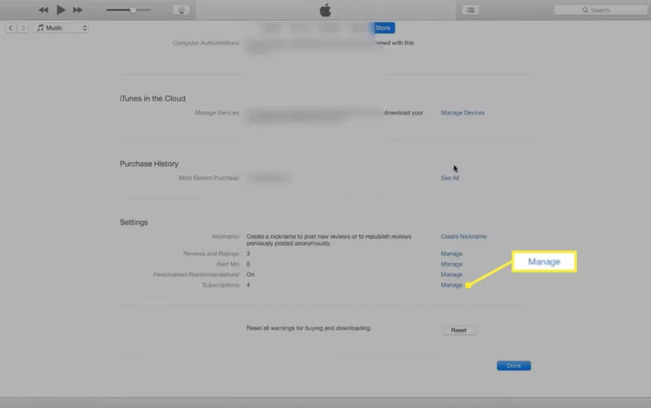
Task: Adjust the volume slider knob
Action: point(133,10)
